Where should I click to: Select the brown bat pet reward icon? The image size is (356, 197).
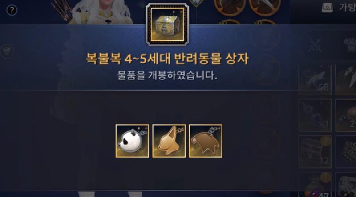206,141
